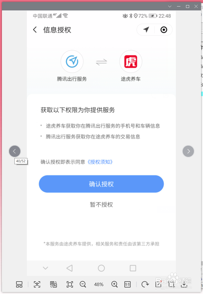Screen dimensions: 203x294
Task: Go to the next image arrow
Action: tap(188, 151)
